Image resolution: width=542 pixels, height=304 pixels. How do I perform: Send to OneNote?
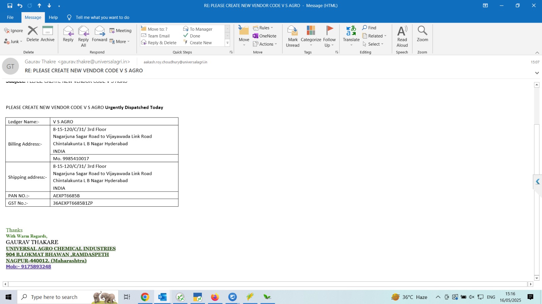[x=265, y=36]
